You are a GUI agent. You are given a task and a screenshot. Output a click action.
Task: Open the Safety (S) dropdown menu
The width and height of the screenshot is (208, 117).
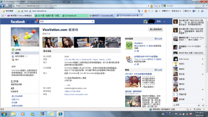pyautogui.click(x=176, y=11)
